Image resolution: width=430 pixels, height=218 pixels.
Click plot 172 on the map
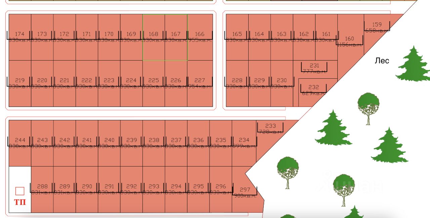click(64, 37)
